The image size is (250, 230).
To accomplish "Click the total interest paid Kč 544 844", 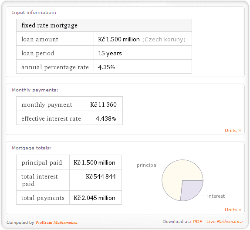I will [x=101, y=176].
